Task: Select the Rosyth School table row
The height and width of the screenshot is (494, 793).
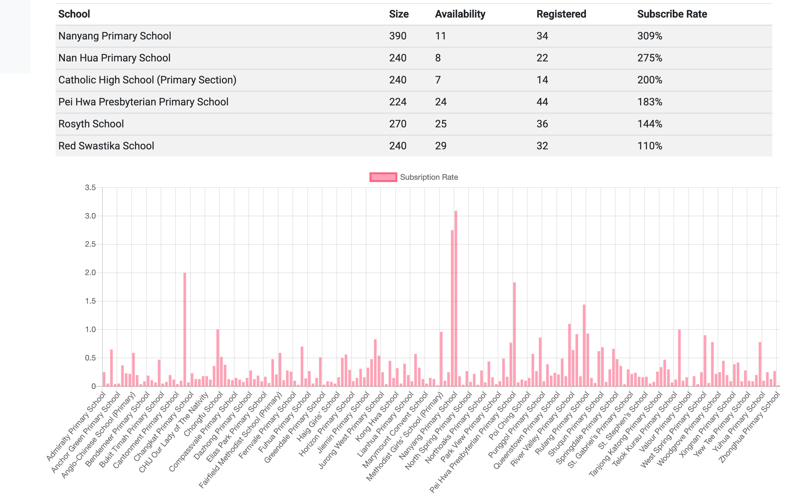Action: (91, 124)
